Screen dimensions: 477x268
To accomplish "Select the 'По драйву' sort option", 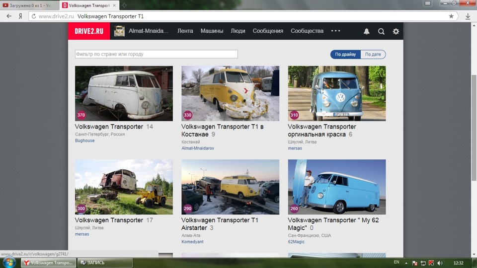I will [345, 55].
